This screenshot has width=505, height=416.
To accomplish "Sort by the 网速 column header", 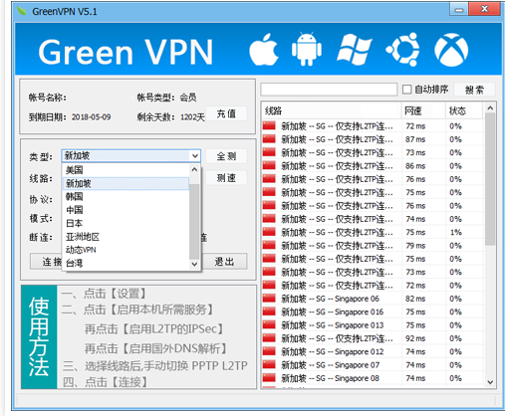I will click(x=423, y=110).
